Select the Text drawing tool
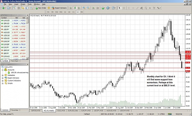 pos(150,8)
